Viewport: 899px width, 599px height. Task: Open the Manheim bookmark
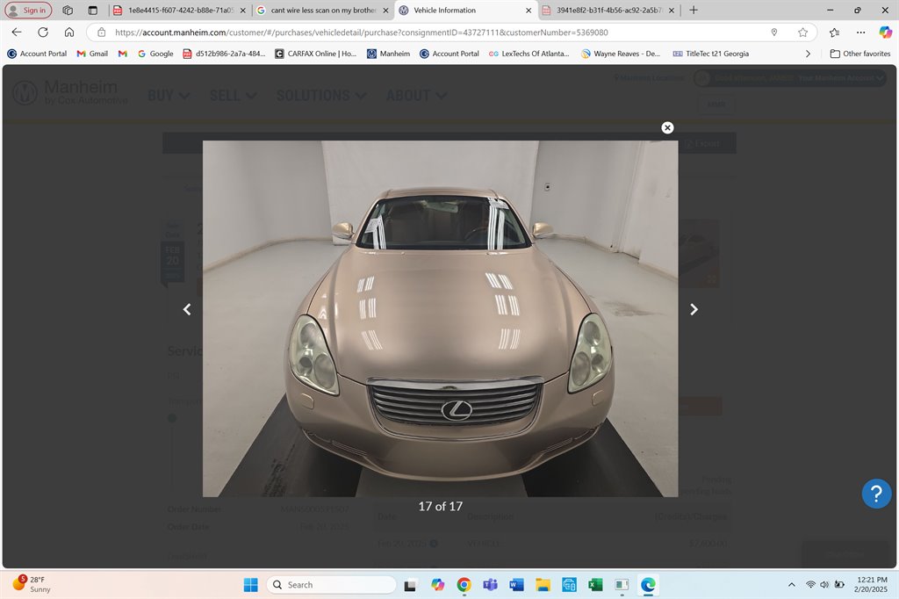(x=388, y=54)
